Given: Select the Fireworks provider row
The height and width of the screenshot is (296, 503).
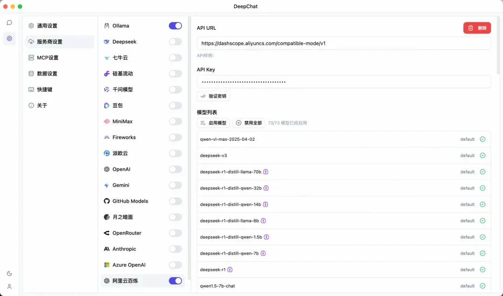Looking at the screenshot, I should coord(143,137).
